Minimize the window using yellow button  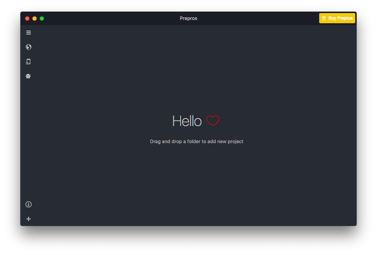pyautogui.click(x=35, y=19)
